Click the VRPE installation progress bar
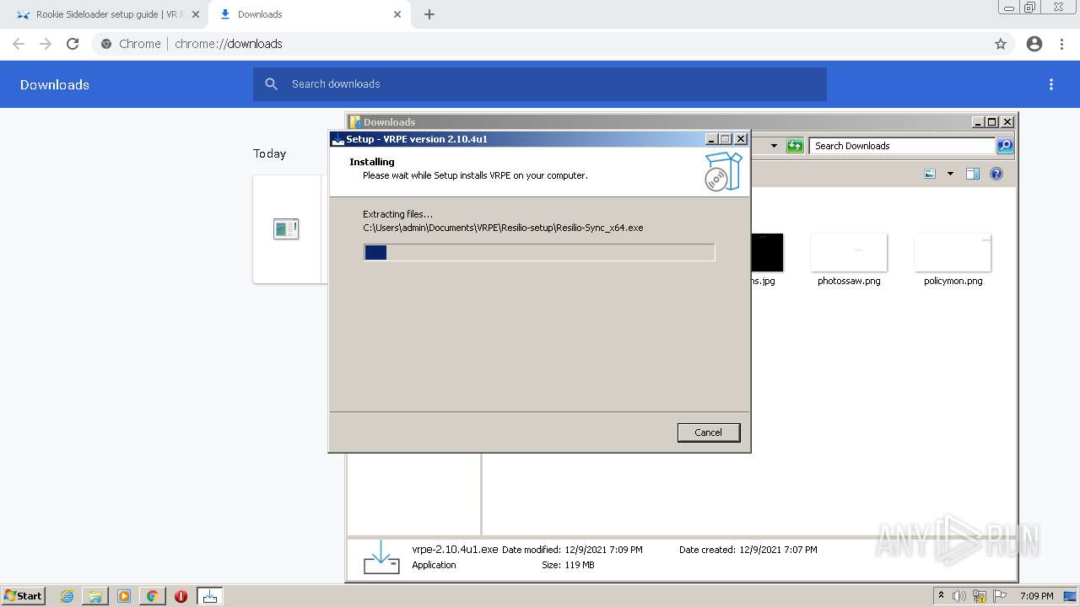Viewport: 1080px width, 607px height. coord(539,252)
